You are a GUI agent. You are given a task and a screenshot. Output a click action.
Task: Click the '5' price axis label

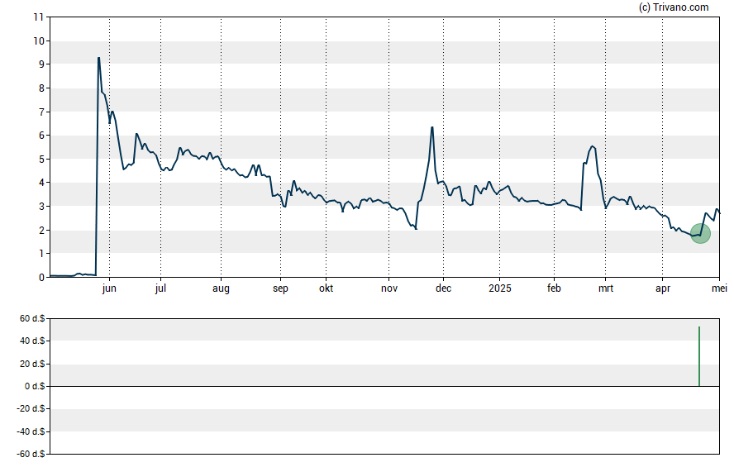41,160
